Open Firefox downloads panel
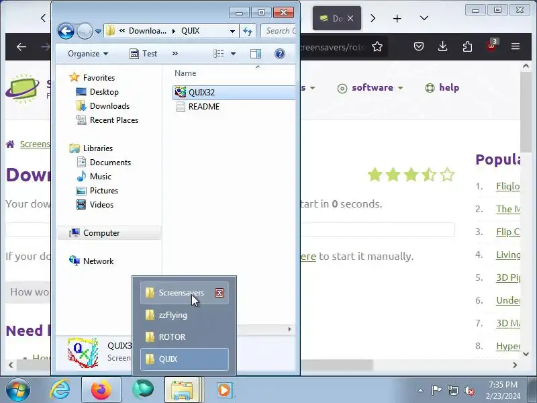The image size is (537, 403). tap(443, 46)
